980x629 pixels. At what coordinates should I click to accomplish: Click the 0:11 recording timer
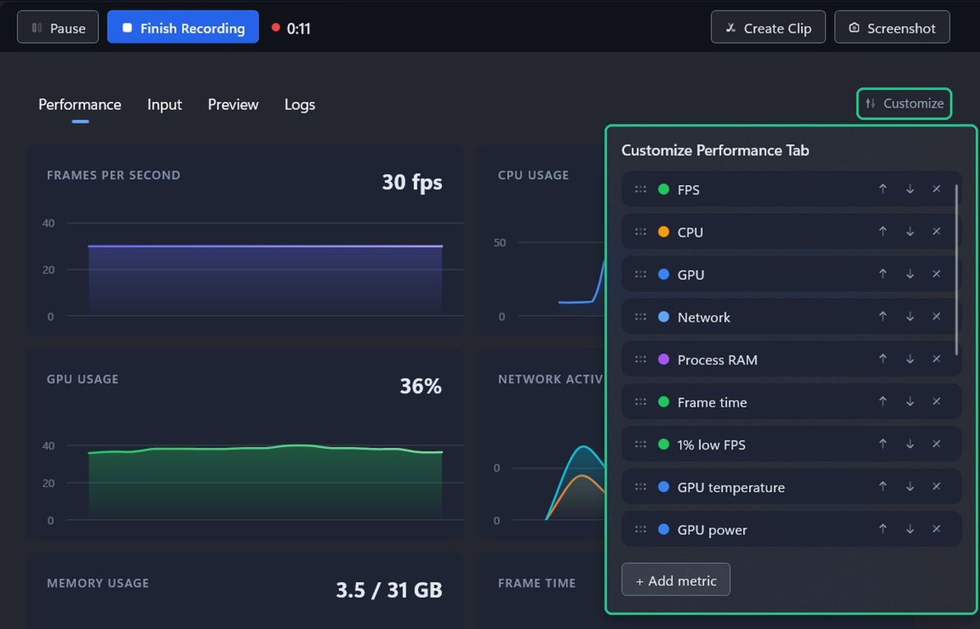click(298, 29)
